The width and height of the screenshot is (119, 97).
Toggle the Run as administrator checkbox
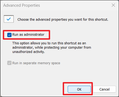(9, 35)
